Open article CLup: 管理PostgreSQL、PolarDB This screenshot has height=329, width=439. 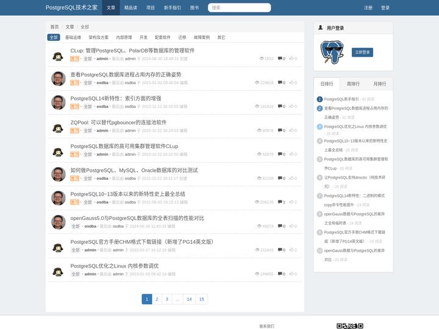[x=132, y=51]
